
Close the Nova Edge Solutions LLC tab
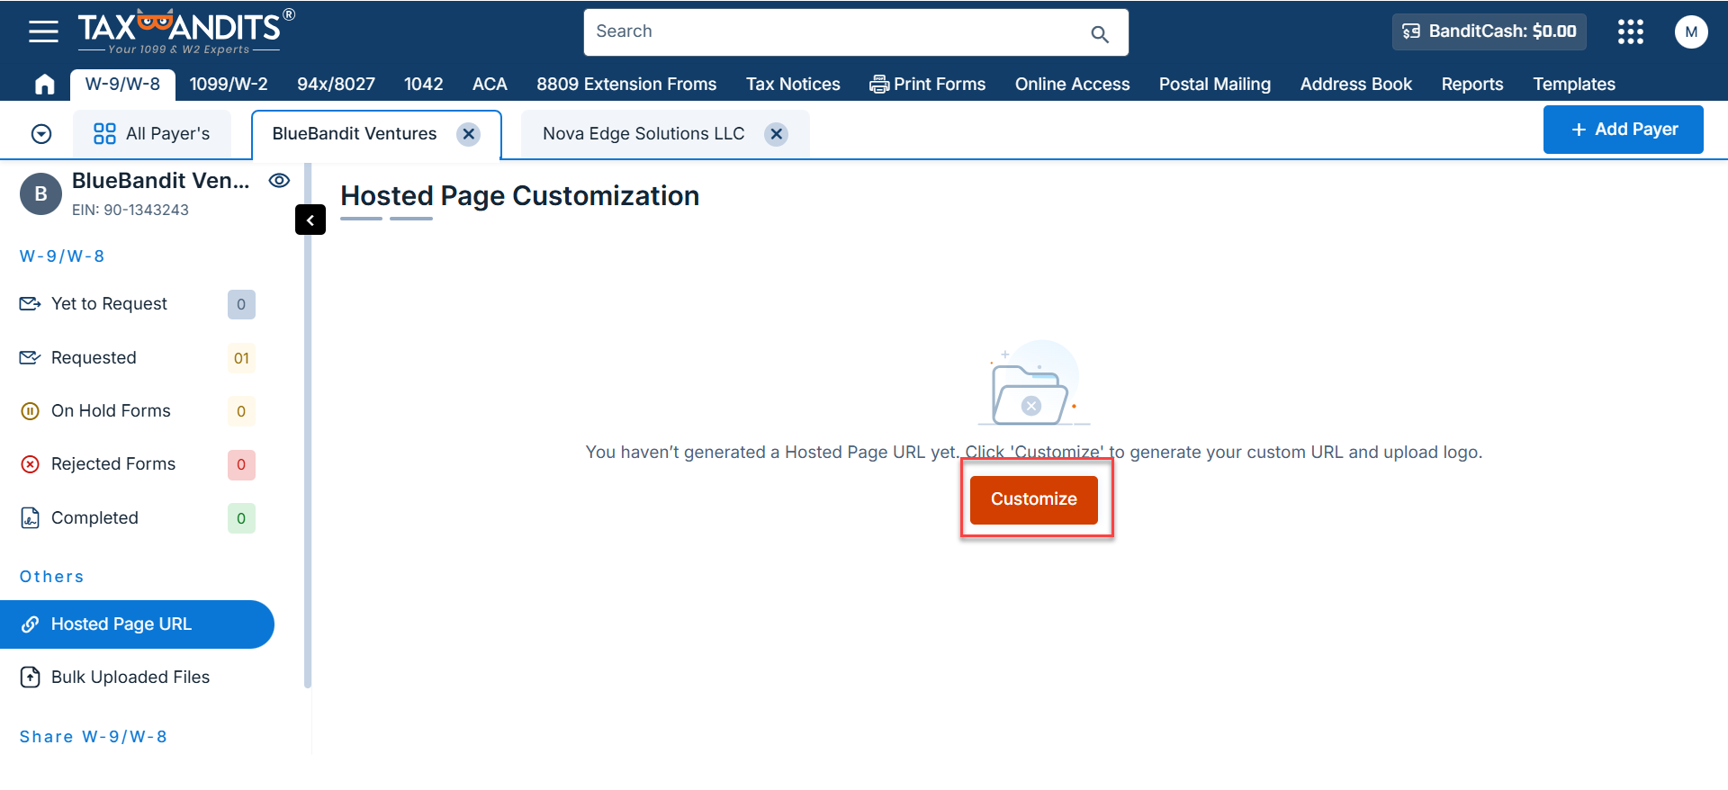pos(776,134)
